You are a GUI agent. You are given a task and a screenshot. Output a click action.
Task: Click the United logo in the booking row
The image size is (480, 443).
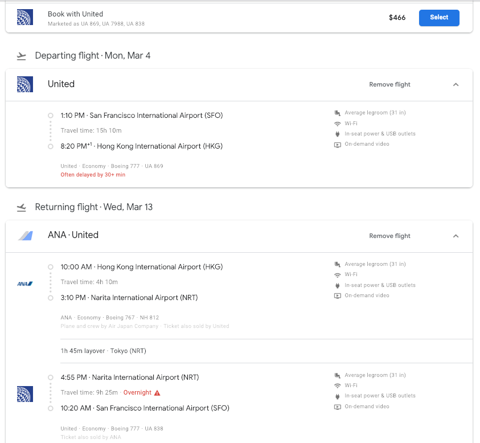coord(24,18)
